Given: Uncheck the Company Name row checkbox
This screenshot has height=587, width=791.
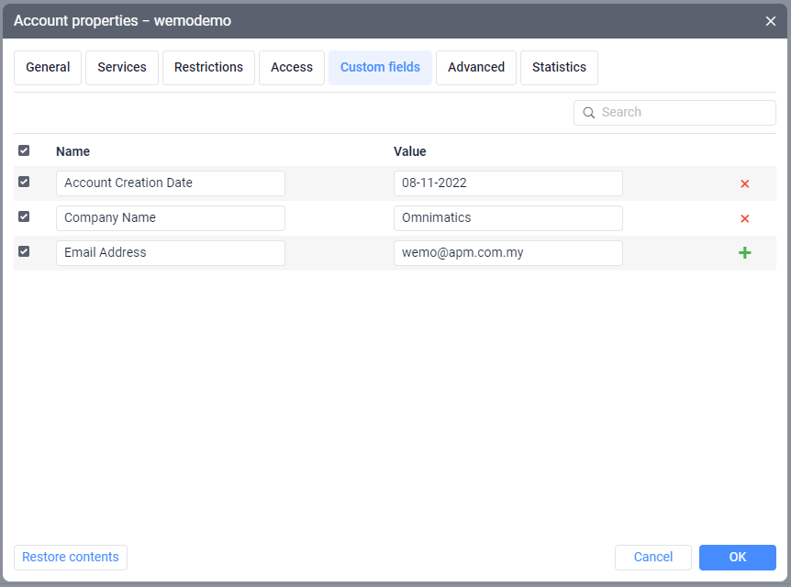Looking at the screenshot, I should click(24, 216).
